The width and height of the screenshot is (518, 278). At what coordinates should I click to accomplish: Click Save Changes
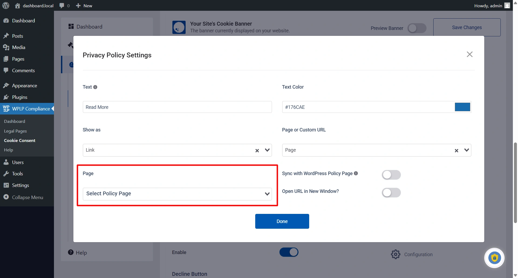click(x=467, y=27)
